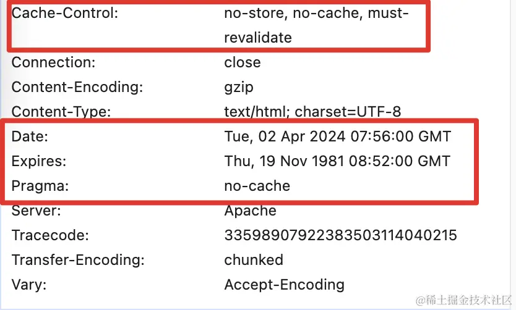This screenshot has height=310, width=516.
Task: Click the Pragma header name
Action: coord(40,186)
